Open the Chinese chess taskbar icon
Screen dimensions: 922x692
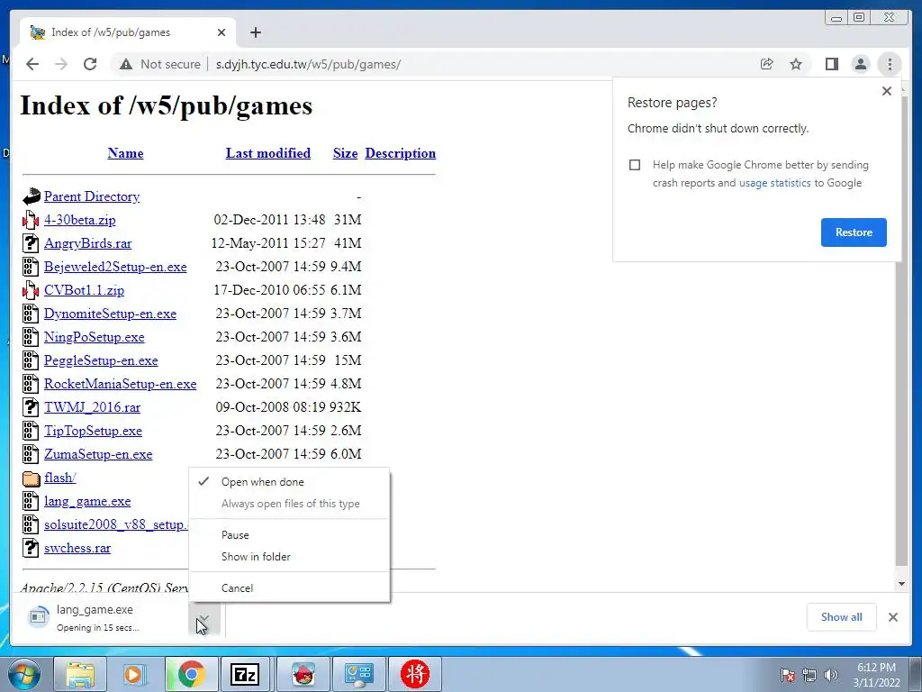point(414,674)
